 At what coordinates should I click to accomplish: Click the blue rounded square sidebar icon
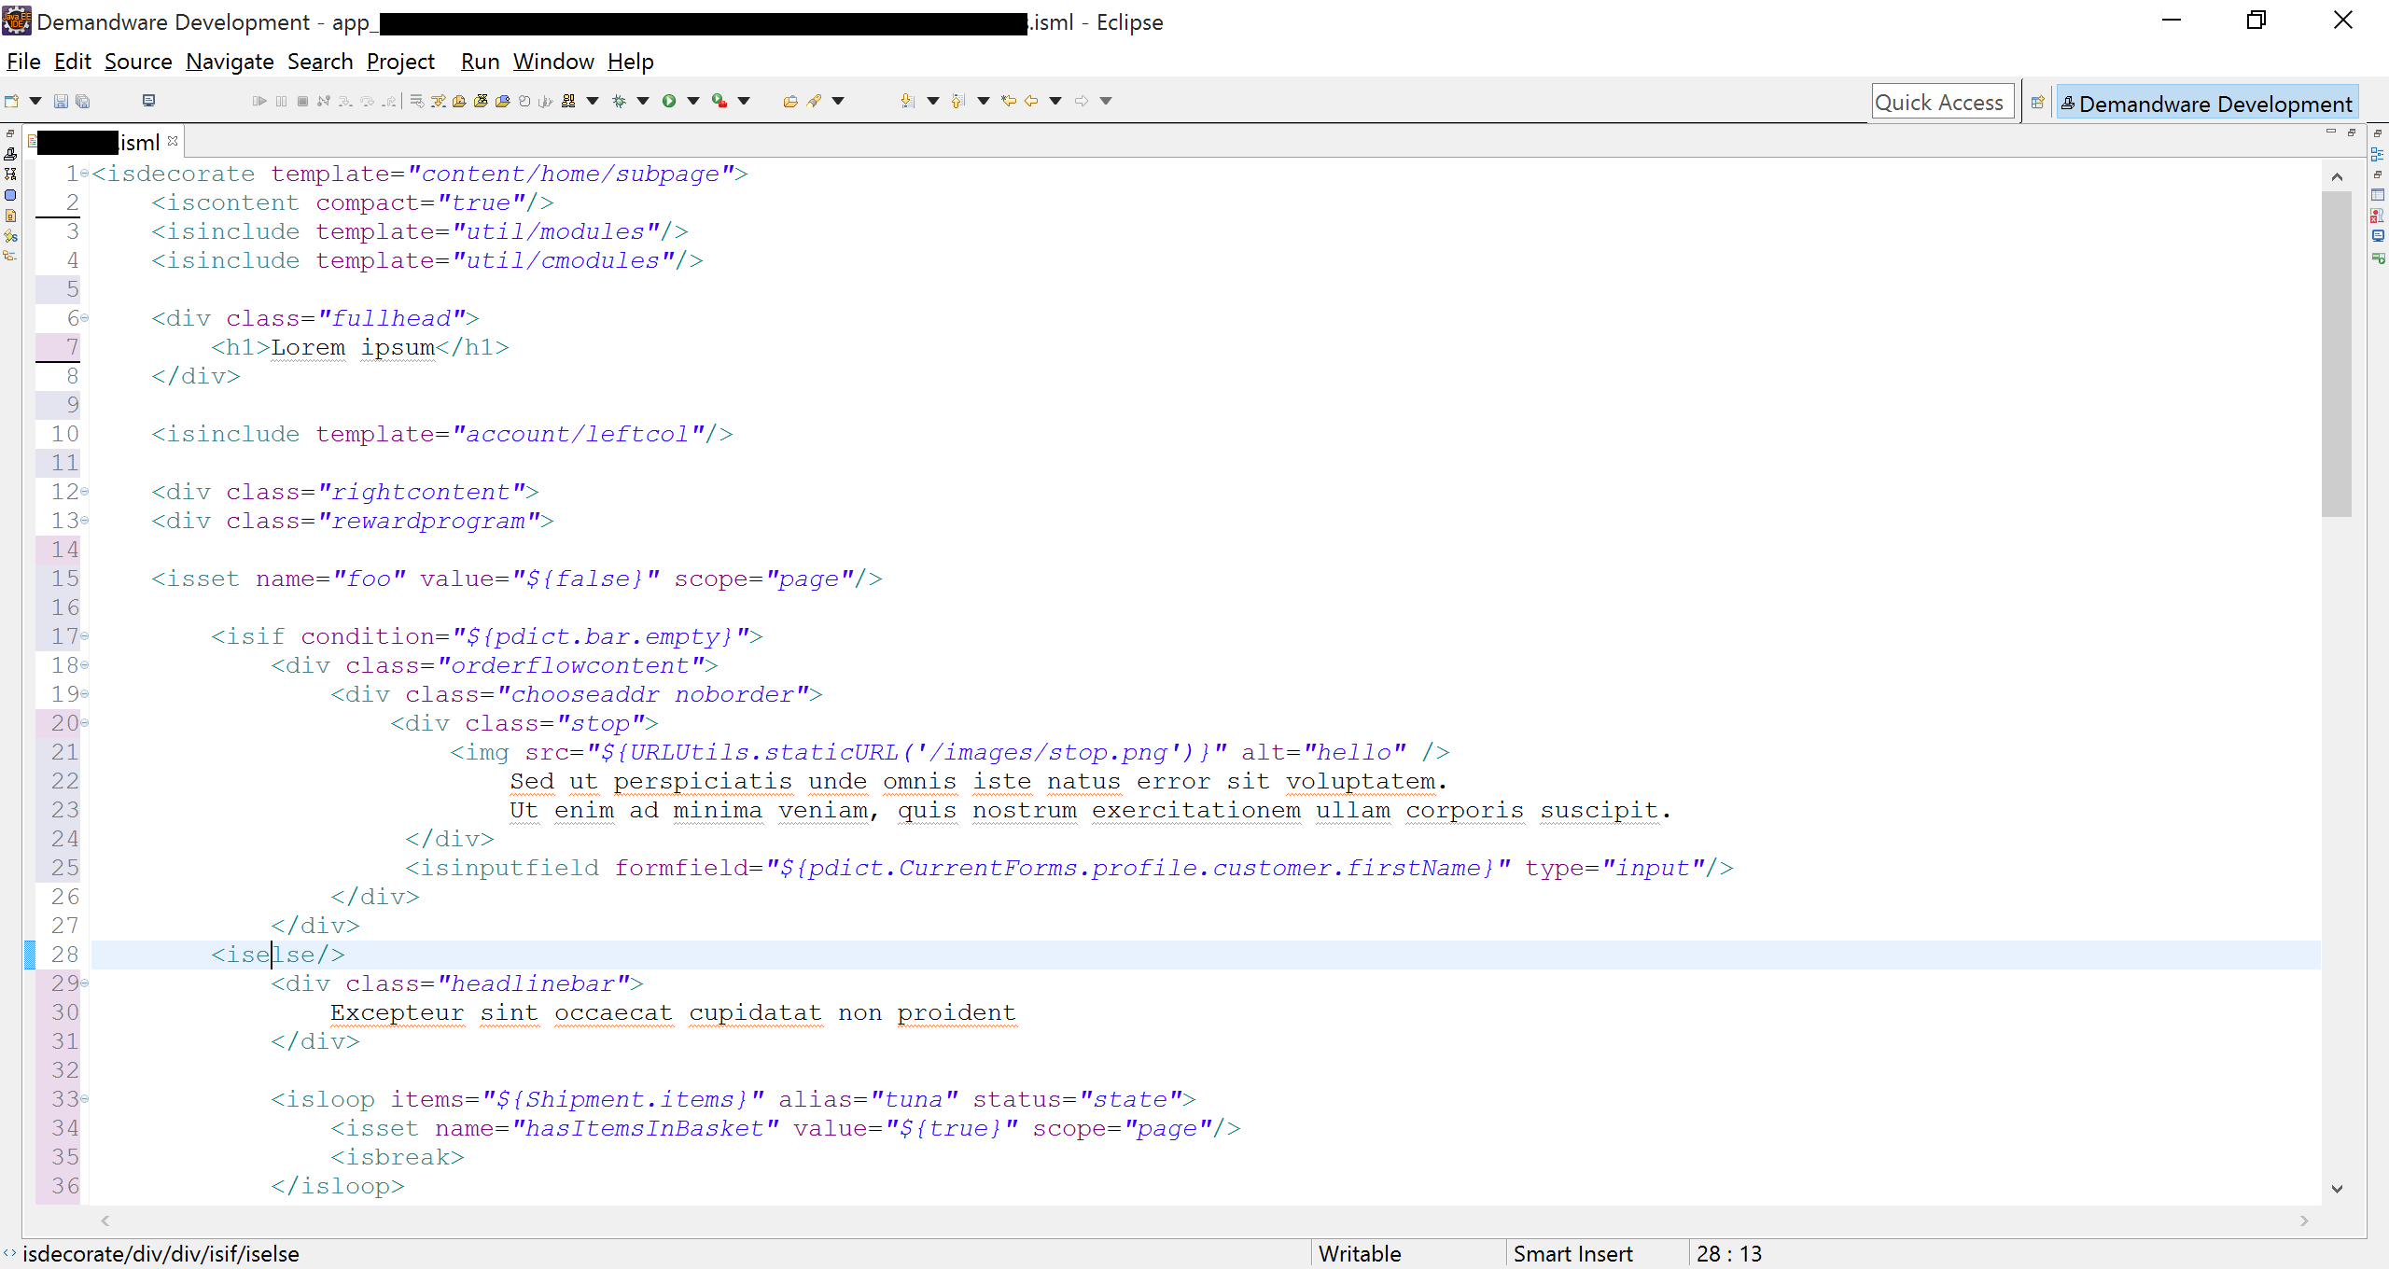click(x=10, y=195)
